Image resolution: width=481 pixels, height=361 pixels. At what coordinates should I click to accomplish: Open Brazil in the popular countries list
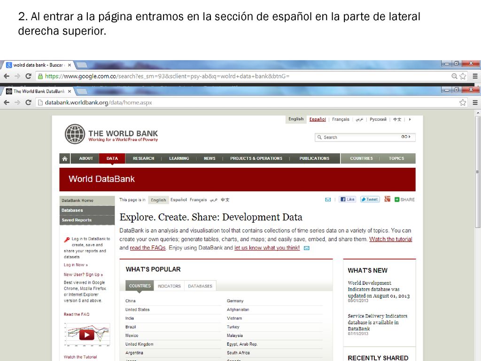coord(131,327)
